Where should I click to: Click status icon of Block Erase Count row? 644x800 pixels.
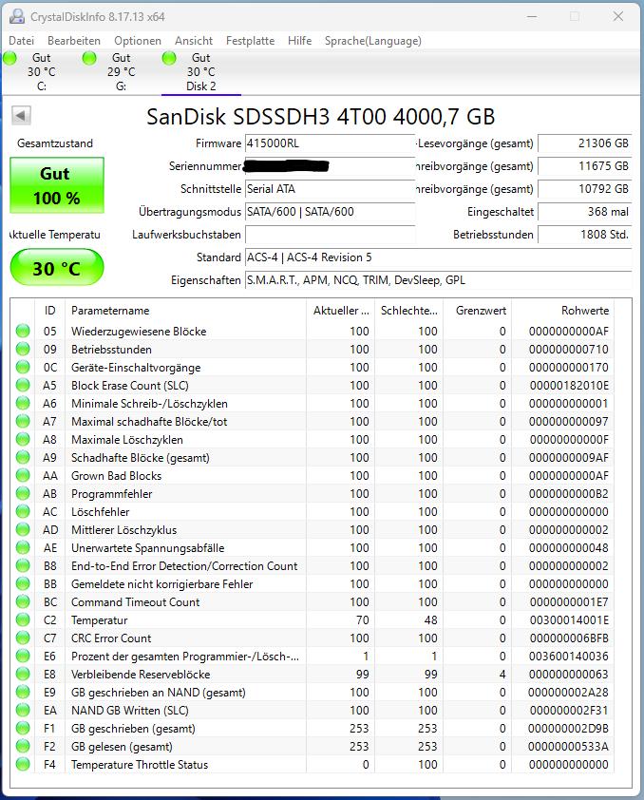tap(23, 385)
